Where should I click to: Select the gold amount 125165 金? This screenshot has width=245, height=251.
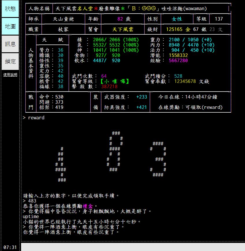[178, 29]
